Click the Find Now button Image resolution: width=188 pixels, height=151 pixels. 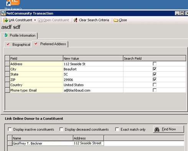click(168, 129)
